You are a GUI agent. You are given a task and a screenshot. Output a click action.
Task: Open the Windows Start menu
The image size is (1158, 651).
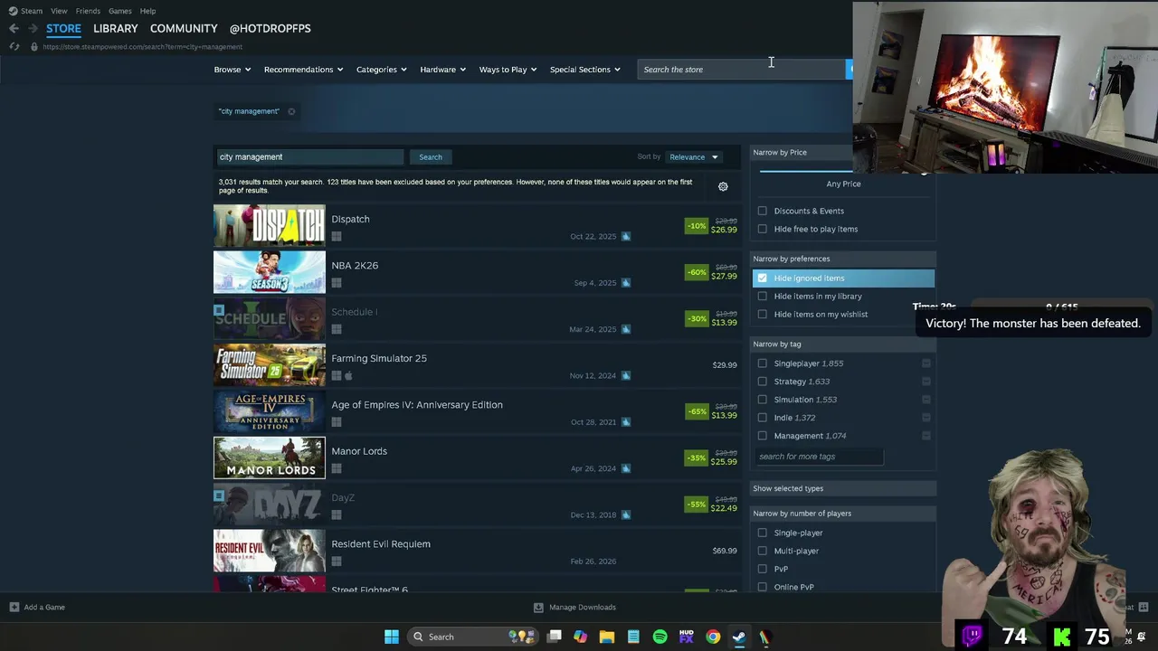[392, 637]
